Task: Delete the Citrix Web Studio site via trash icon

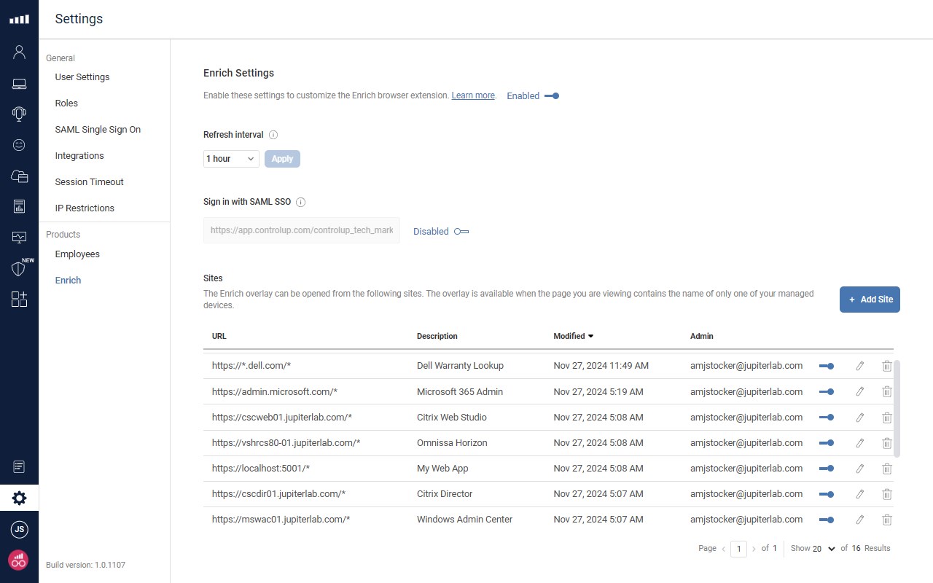Action: (x=887, y=418)
